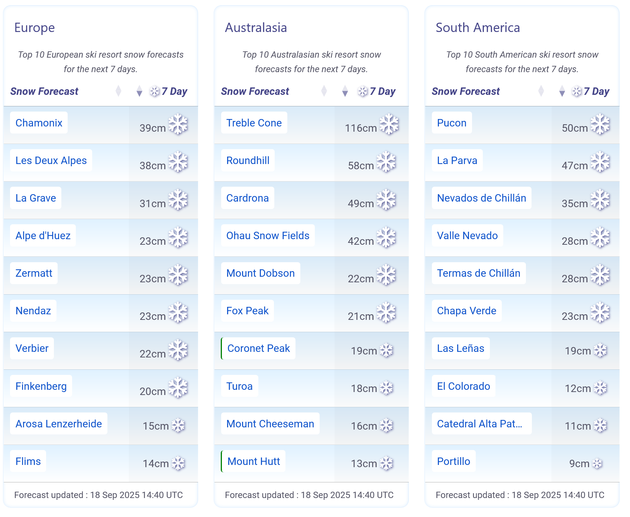630x517 pixels.
Task: Open the Ohau Snow Fields link
Action: pos(268,236)
